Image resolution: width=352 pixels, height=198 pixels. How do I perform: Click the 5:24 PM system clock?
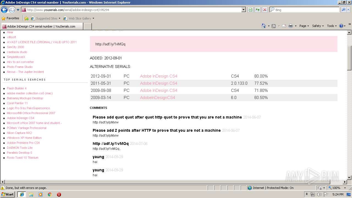(338, 194)
